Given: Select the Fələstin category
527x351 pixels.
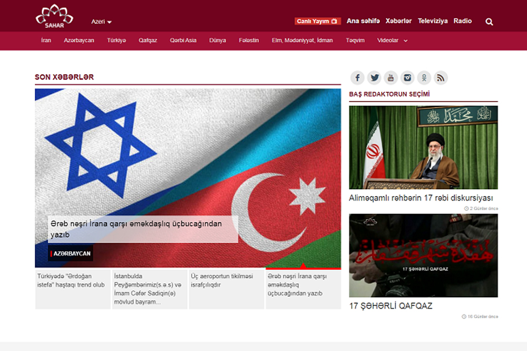Looking at the screenshot, I should [x=249, y=41].
